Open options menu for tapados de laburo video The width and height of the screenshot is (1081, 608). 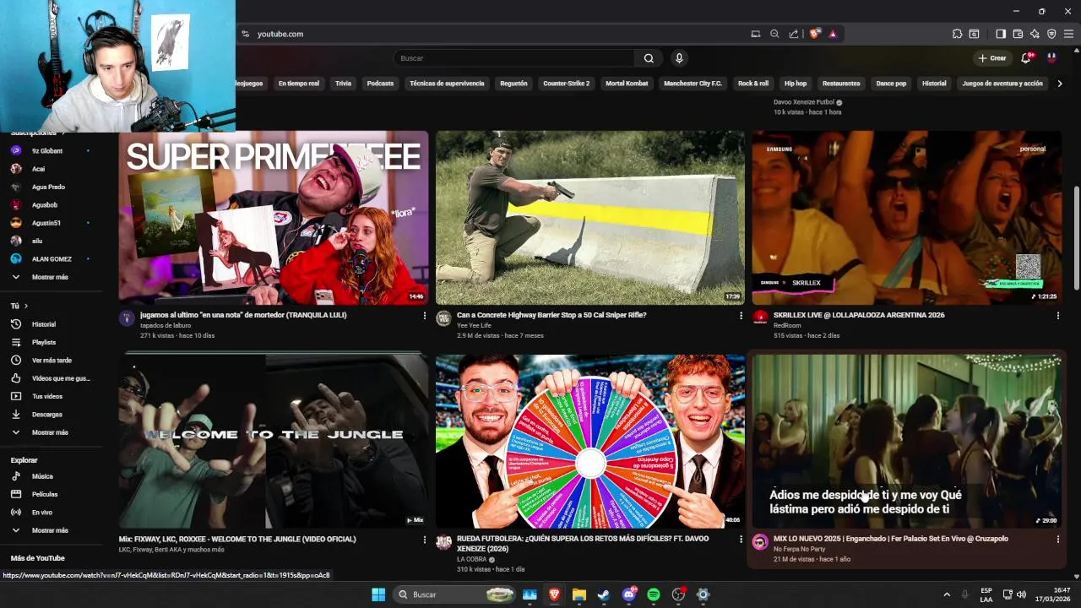click(x=425, y=316)
